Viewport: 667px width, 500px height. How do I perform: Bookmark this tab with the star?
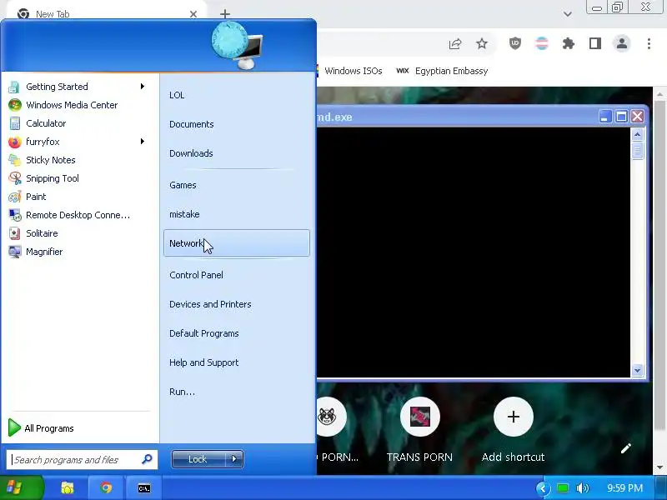(x=482, y=43)
